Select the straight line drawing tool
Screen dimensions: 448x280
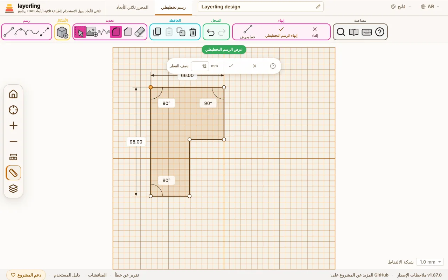tap(9, 32)
